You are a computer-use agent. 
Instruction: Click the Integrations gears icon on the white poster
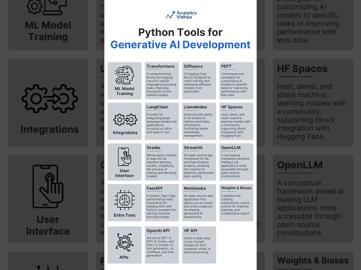point(125,119)
